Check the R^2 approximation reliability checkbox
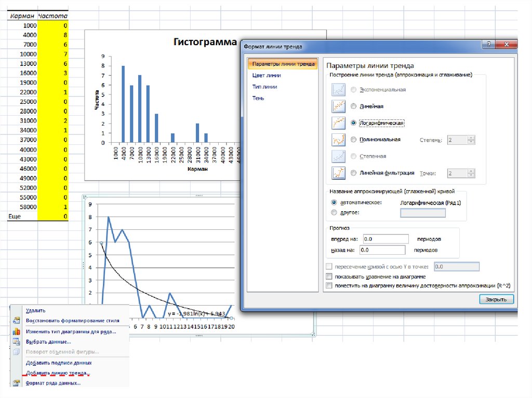This screenshot has height=398, width=532. pos(328,285)
